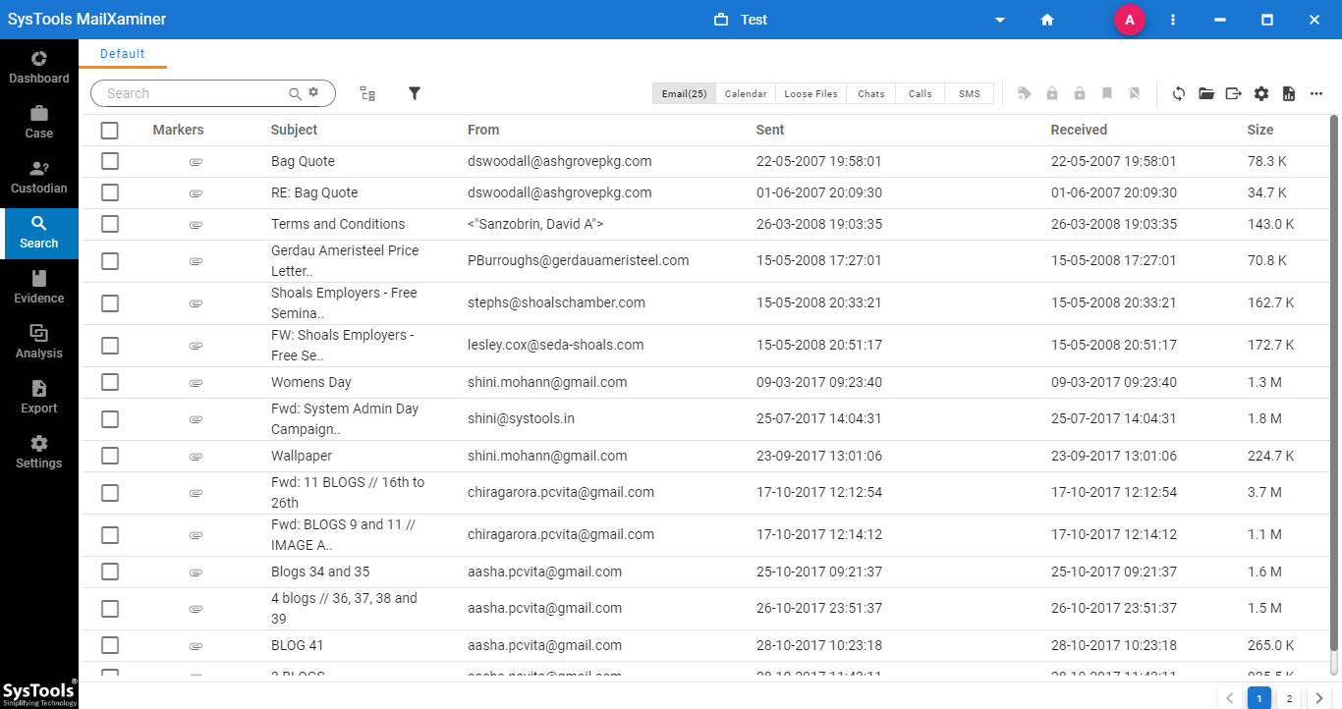Image resolution: width=1342 pixels, height=709 pixels.
Task: Refresh the email list
Action: (1179, 93)
